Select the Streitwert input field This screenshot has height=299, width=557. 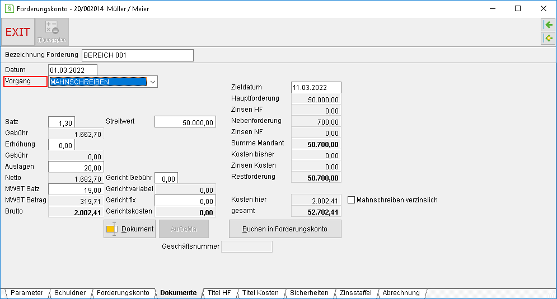[185, 122]
